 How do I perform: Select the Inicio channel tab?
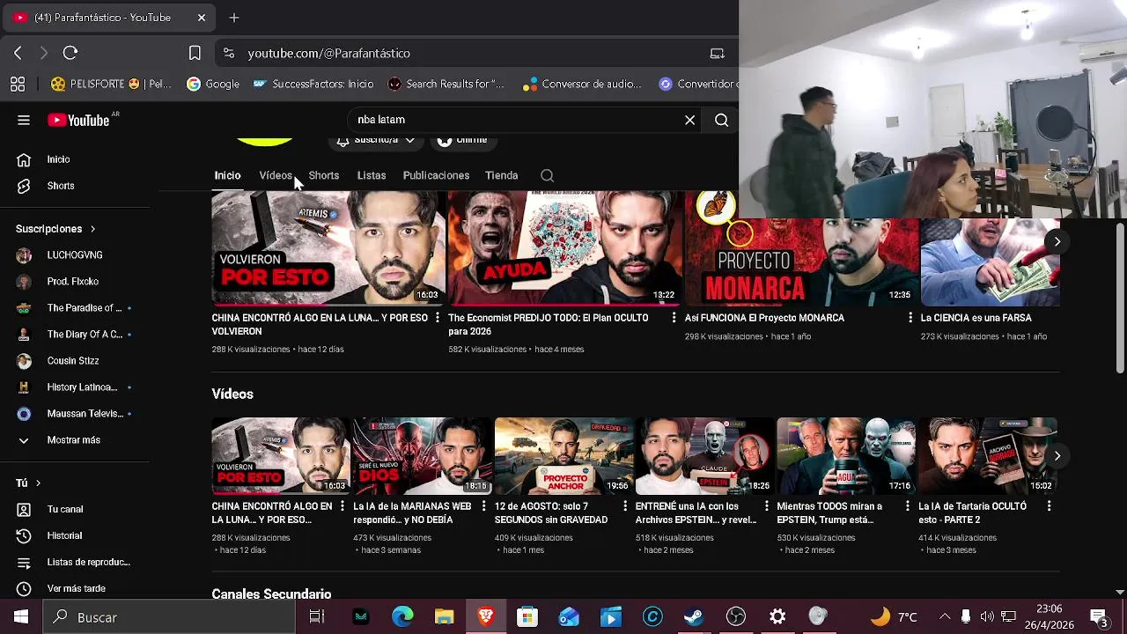point(227,175)
